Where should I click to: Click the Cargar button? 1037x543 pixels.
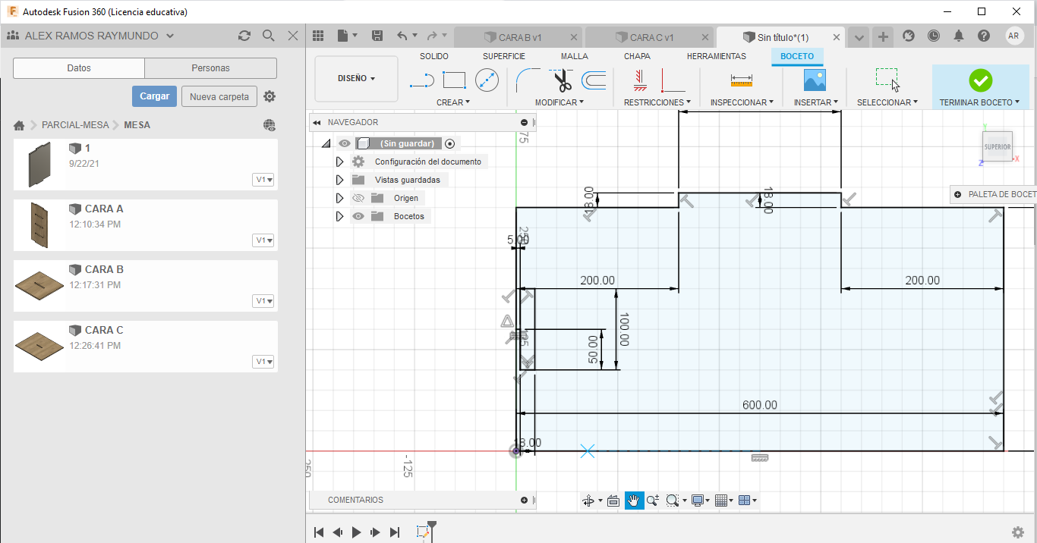point(154,96)
